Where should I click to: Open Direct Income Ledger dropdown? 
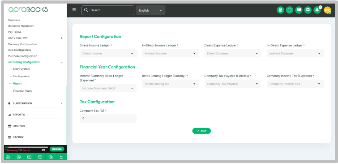tap(108, 53)
